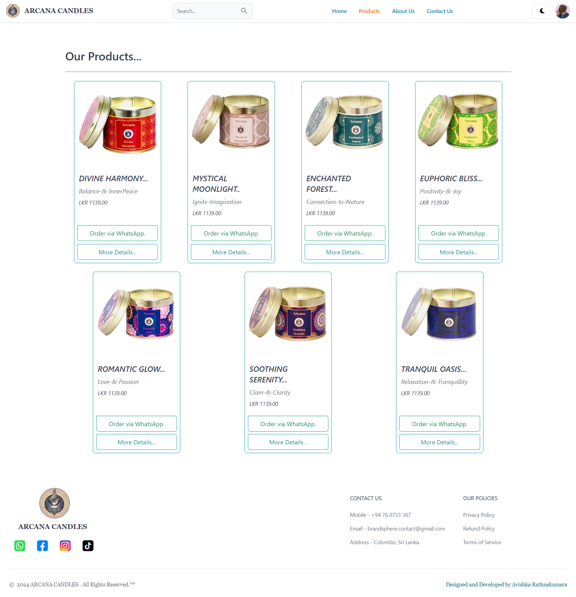The image size is (576, 597).
Task: Open the Facebook icon in the footer
Action: pos(42,545)
